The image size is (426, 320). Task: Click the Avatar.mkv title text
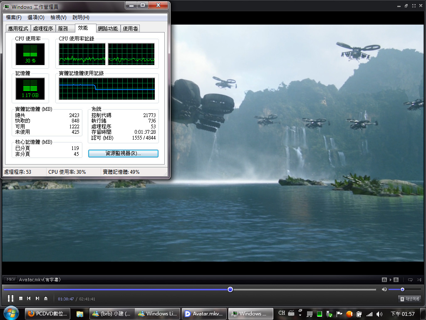40,280
